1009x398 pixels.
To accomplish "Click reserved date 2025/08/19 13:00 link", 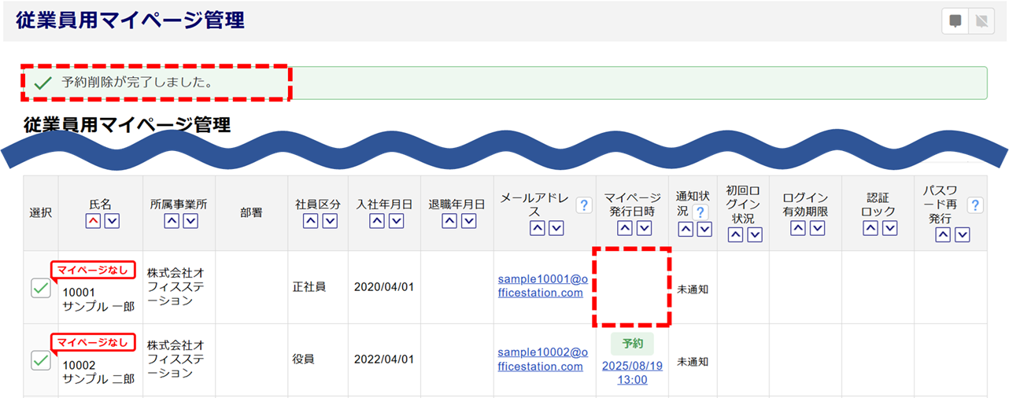I will coord(632,373).
